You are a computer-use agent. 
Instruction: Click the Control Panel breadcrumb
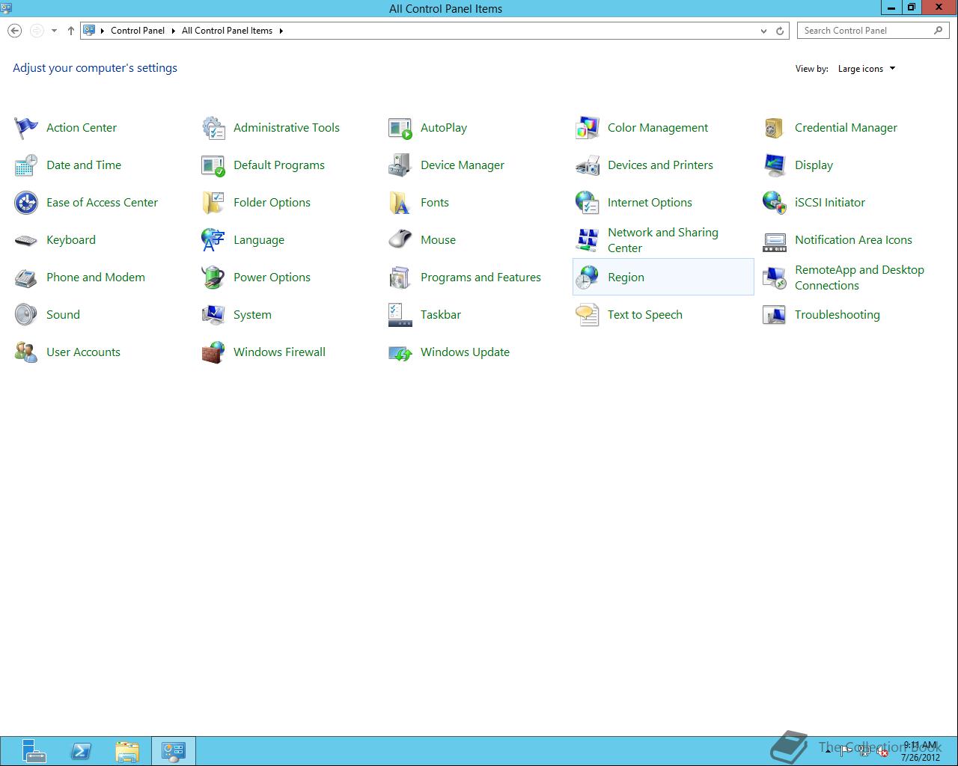(138, 31)
